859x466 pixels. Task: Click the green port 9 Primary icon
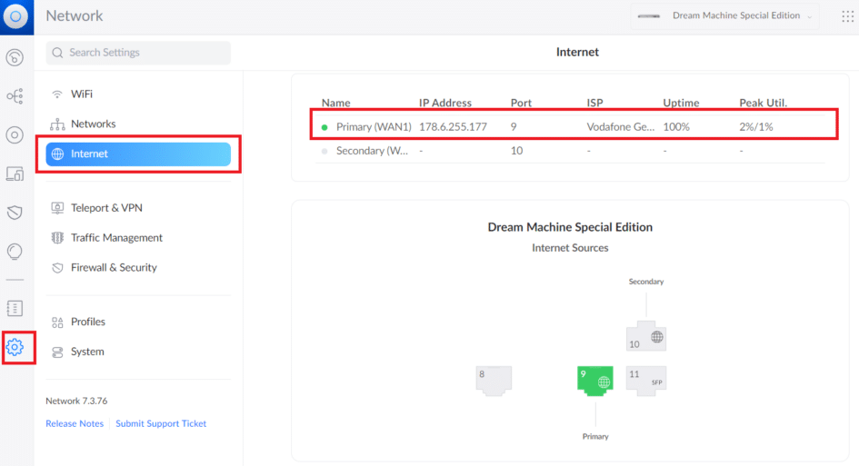click(595, 380)
